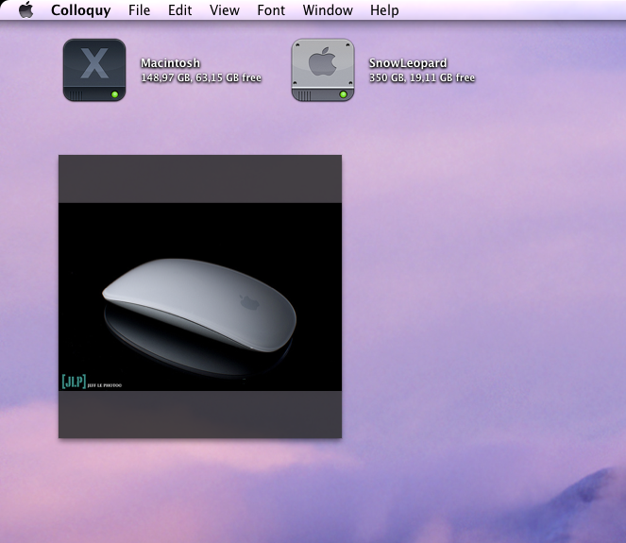Image resolution: width=626 pixels, height=543 pixels.
Task: Click the '350 GB, 19,11 GB free' text
Action: [422, 77]
